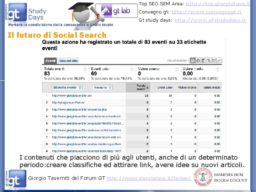
Task: Sort by the Eventi unici column header
Action: [x=165, y=87]
